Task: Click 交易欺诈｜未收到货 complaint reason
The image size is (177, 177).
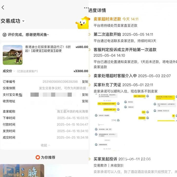Action: [109, 165]
